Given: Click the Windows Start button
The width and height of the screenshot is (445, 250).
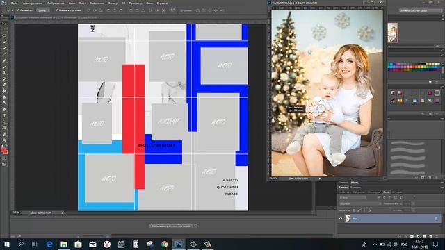Looking at the screenshot, I should click(7, 244).
